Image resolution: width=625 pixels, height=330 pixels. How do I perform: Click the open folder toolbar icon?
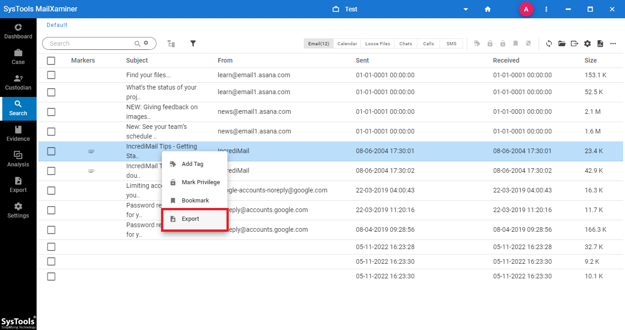pyautogui.click(x=562, y=43)
